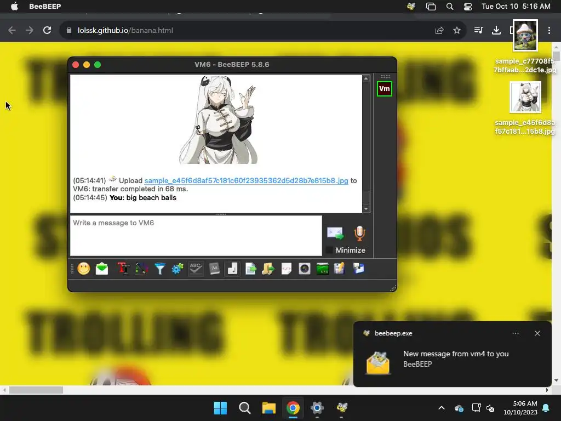Record a voice message with the microphone
The image size is (561, 421).
(359, 234)
